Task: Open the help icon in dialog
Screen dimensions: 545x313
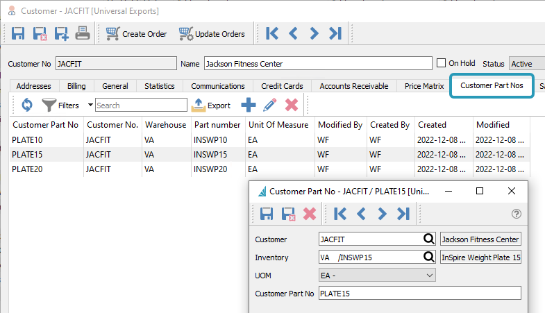Action: tap(516, 214)
